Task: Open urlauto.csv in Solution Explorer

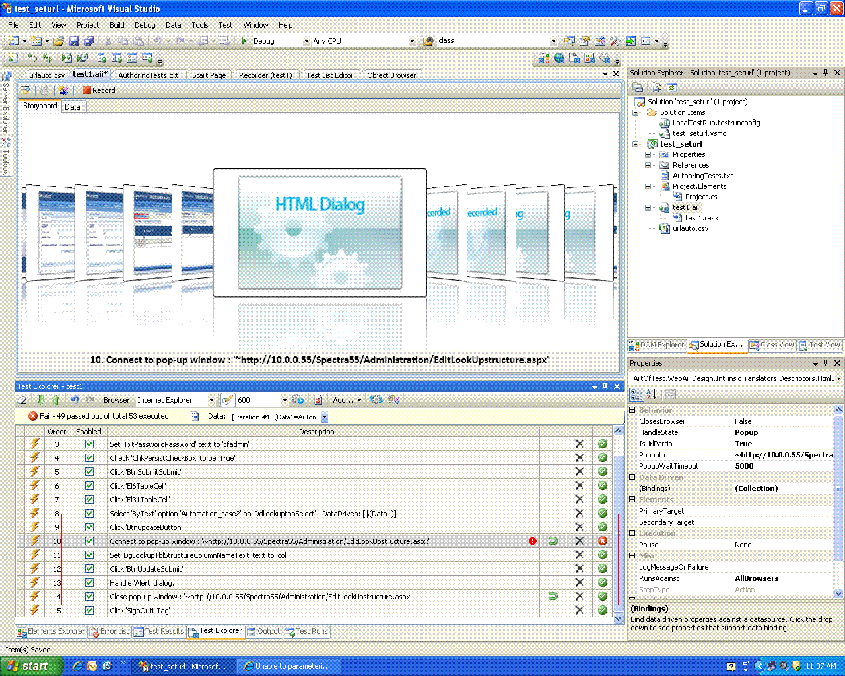Action: pos(690,228)
